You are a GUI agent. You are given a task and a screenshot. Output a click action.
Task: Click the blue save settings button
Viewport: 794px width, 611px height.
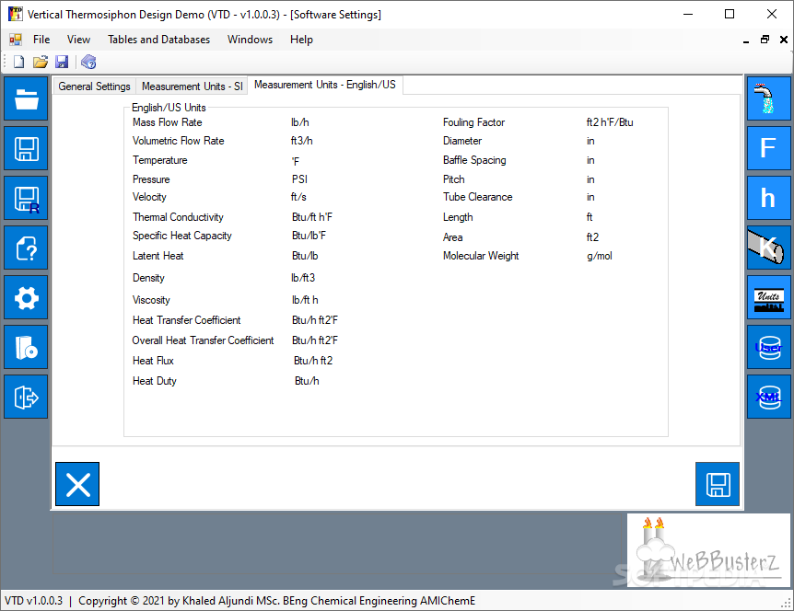pyautogui.click(x=718, y=484)
